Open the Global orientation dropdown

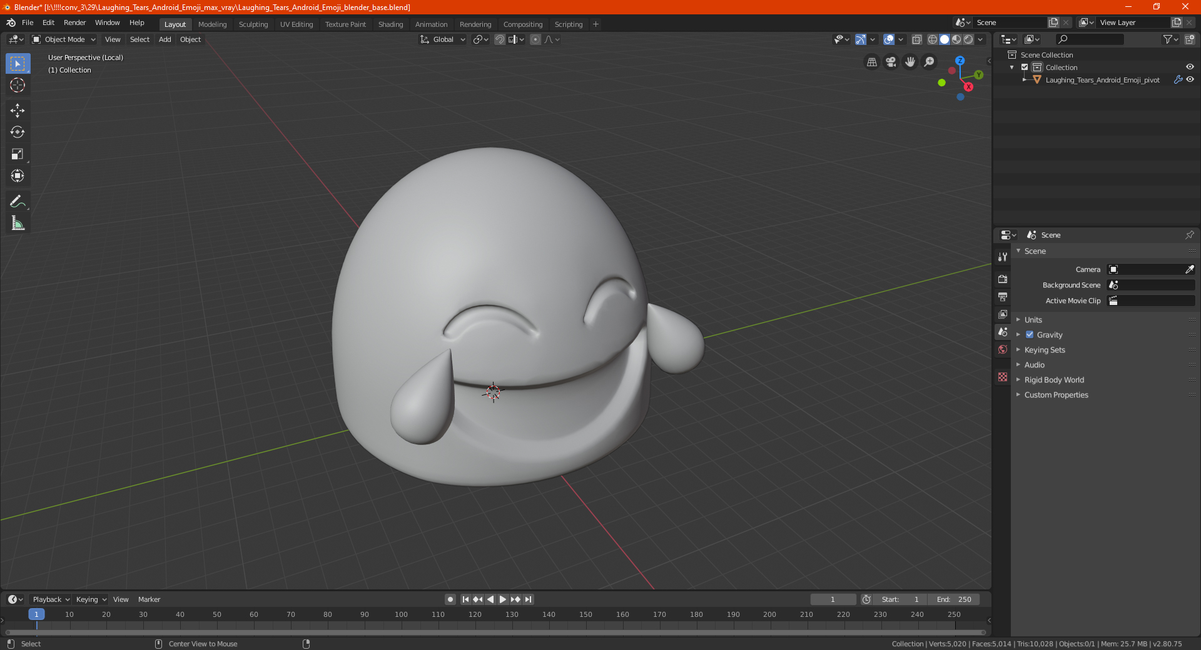click(442, 39)
